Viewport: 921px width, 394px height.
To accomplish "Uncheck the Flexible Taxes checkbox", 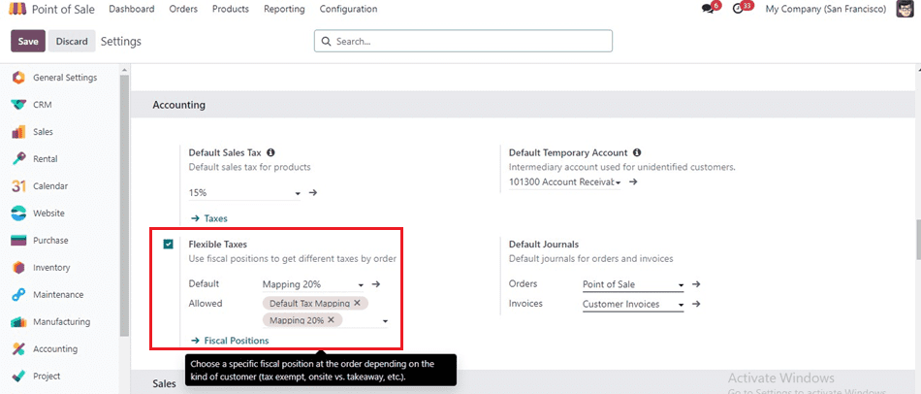I will [x=169, y=245].
